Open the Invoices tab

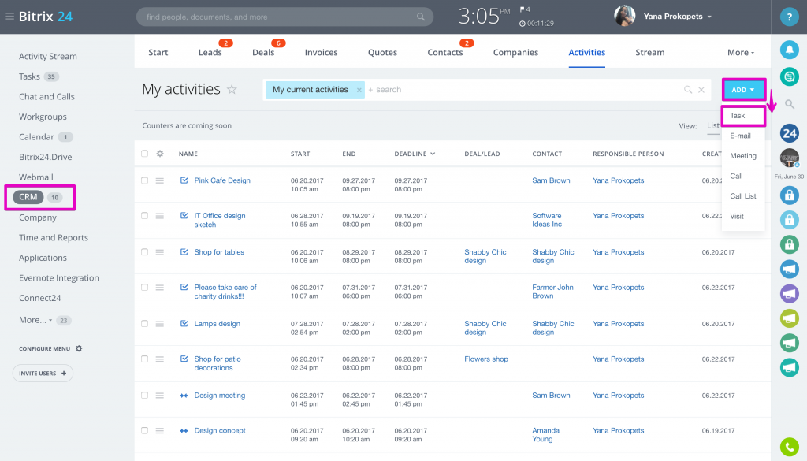(x=322, y=53)
